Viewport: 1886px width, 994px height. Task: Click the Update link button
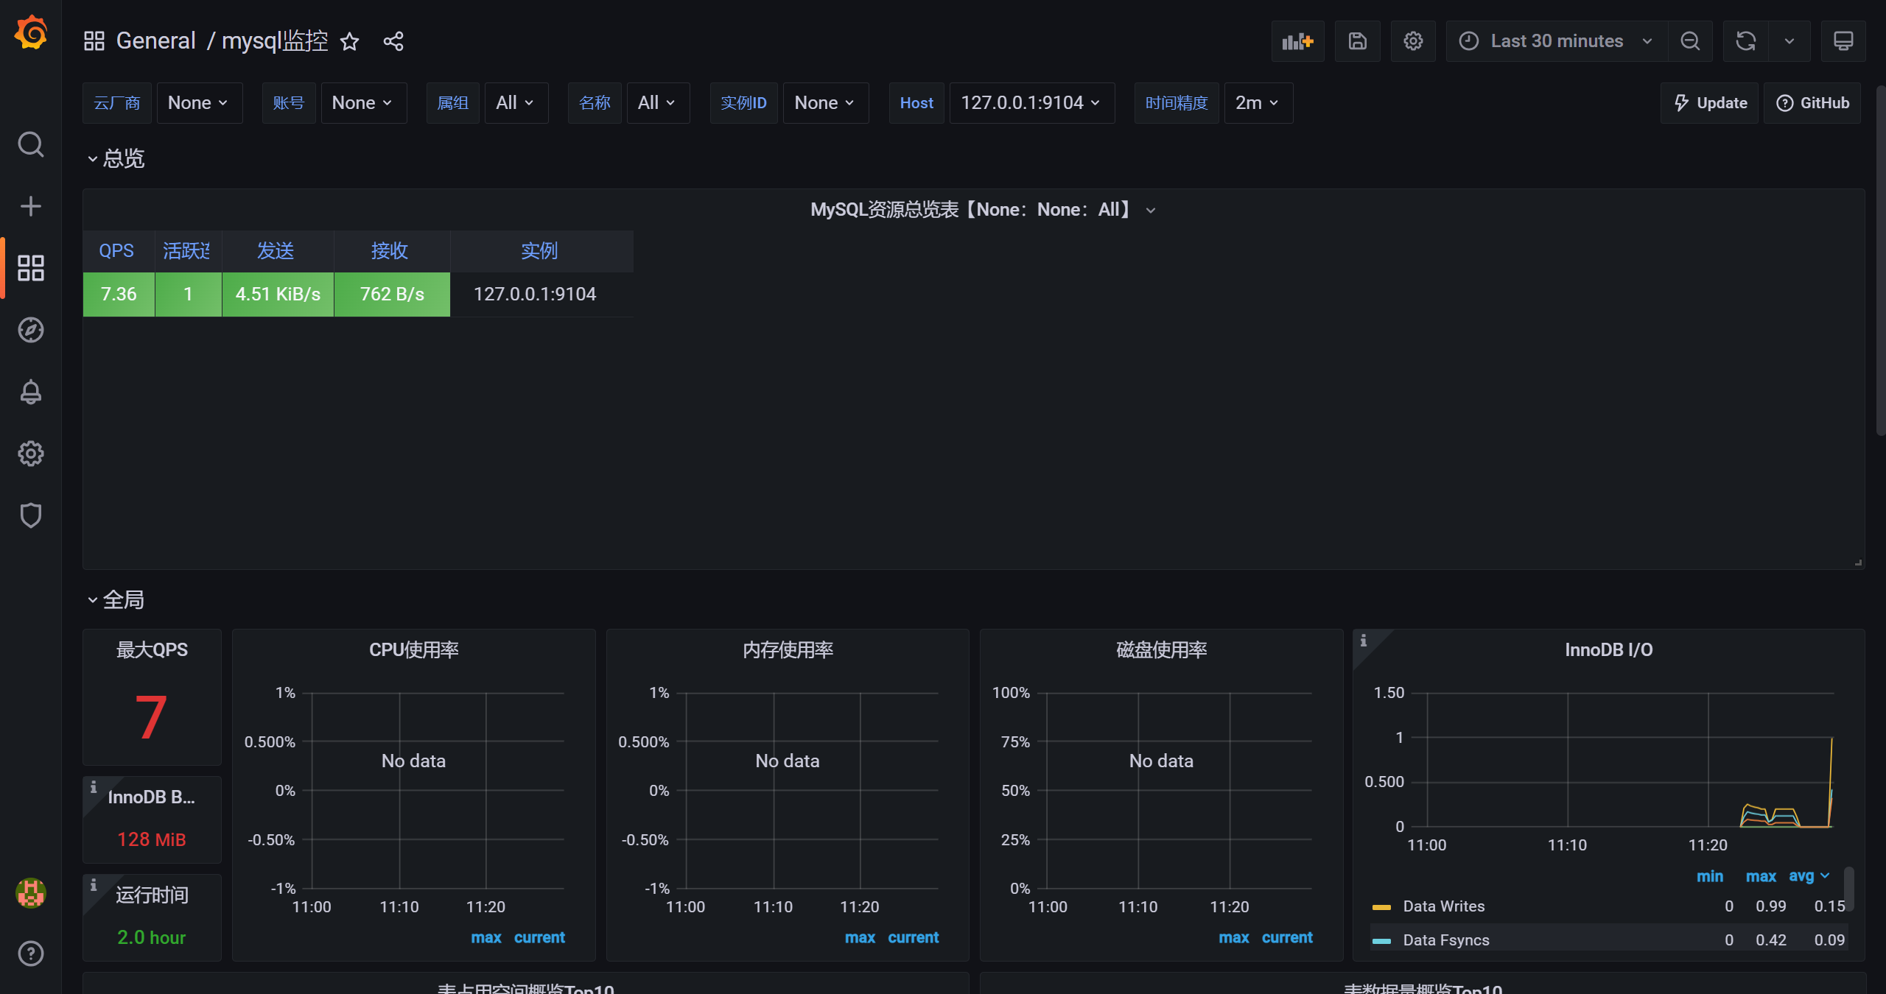pos(1710,103)
